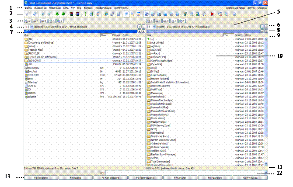
Task: Open right panel favorites asterisk button
Action: (262, 31)
